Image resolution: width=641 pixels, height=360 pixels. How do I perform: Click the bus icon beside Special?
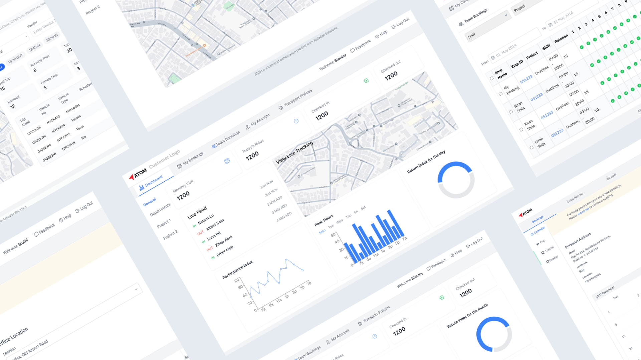pos(548,261)
